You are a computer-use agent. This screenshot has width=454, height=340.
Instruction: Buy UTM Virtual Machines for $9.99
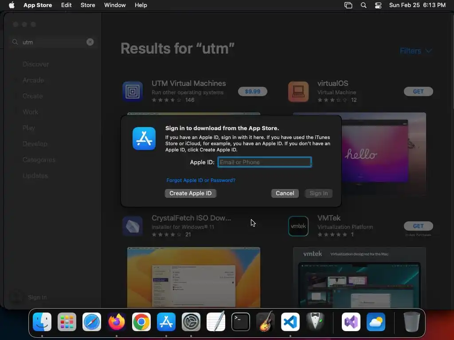coord(252,92)
